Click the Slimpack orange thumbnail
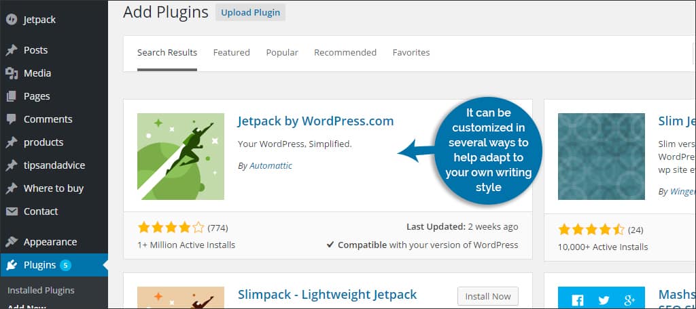 181,297
